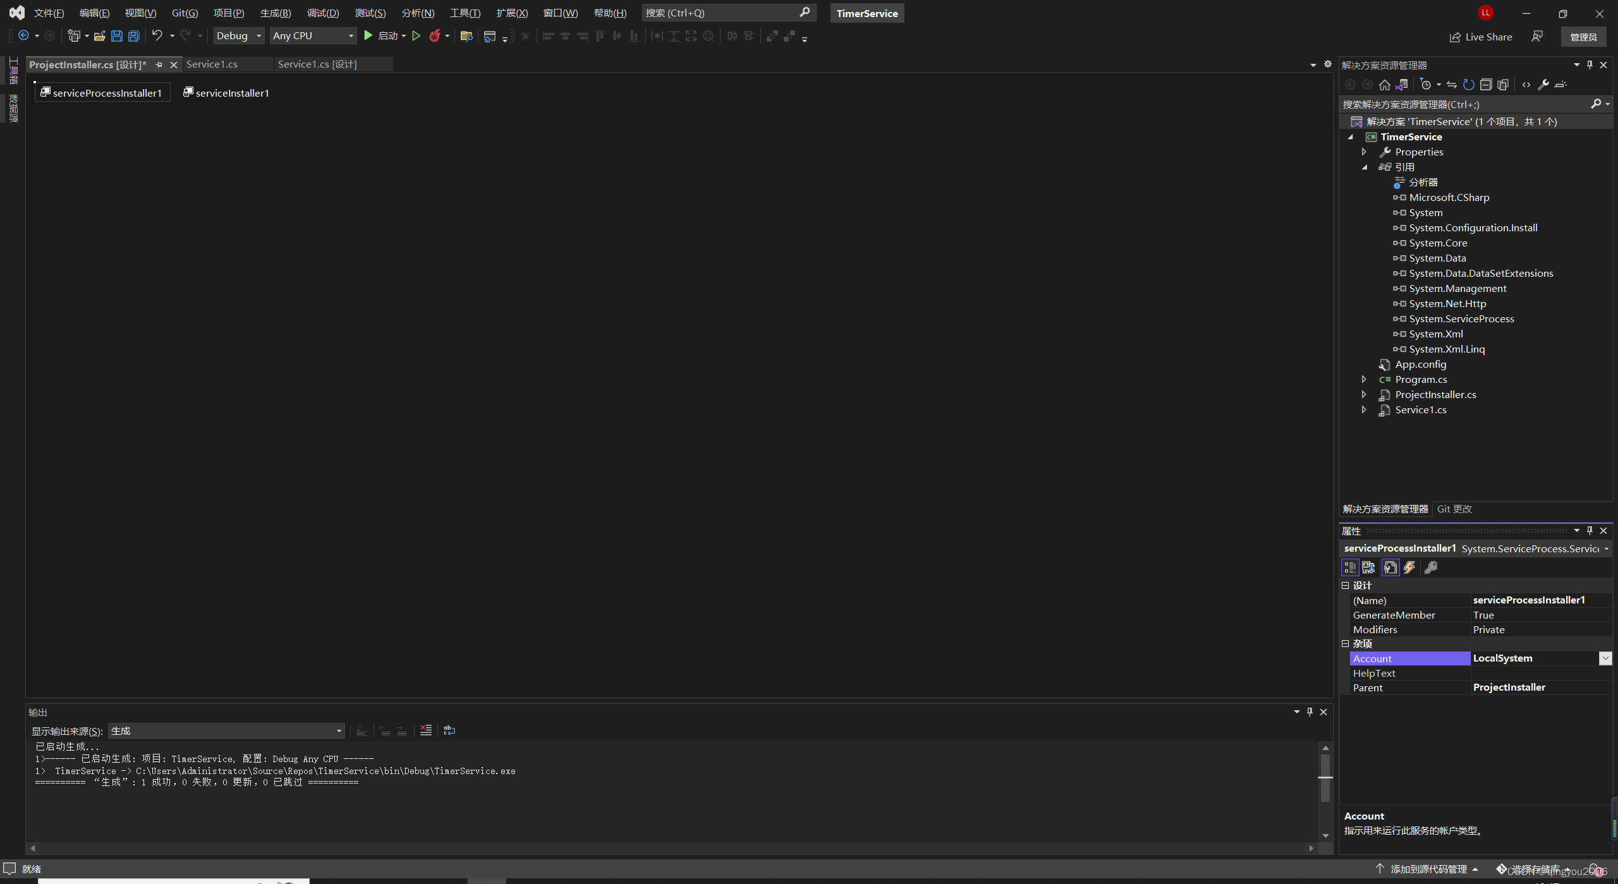Start debugging with the green 启动 button
The height and width of the screenshot is (884, 1618).
[x=381, y=36]
